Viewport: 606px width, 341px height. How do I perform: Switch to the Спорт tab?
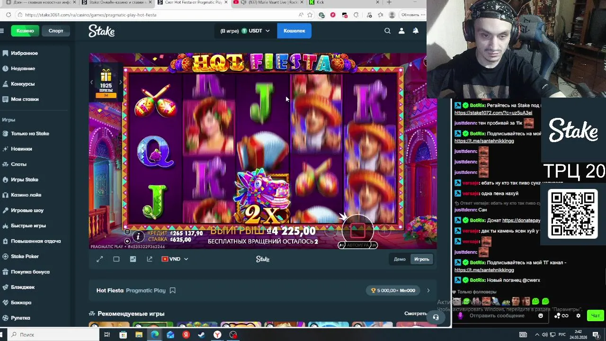pyautogui.click(x=56, y=31)
